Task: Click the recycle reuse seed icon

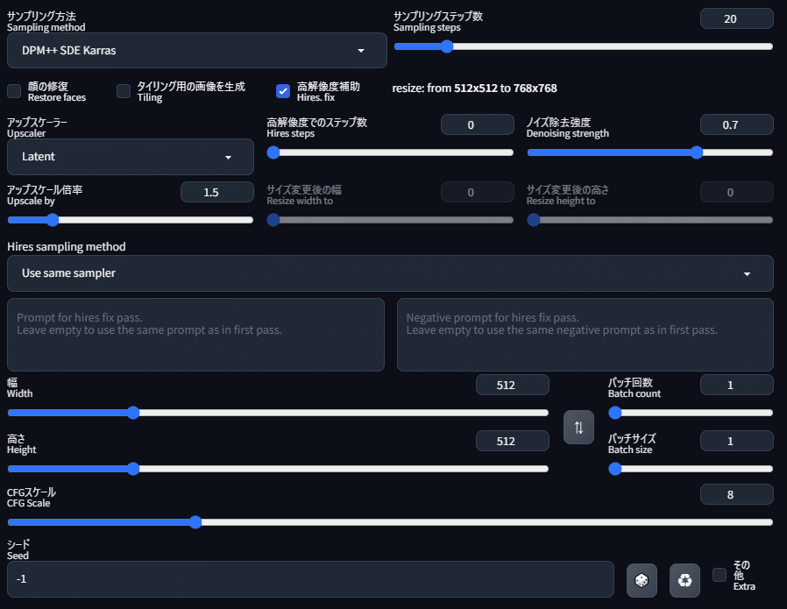Action: tap(684, 580)
